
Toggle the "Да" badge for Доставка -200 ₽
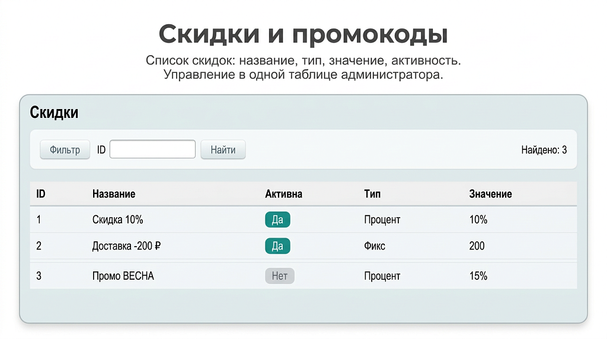277,246
